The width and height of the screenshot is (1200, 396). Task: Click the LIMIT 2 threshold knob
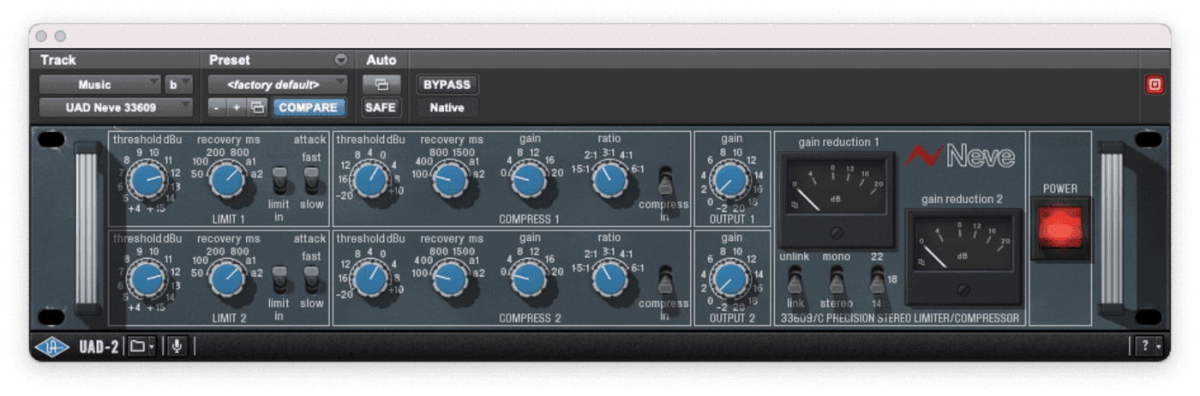click(x=147, y=280)
